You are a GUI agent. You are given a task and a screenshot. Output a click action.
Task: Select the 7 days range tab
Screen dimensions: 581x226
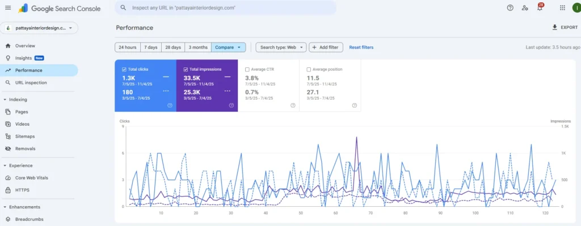151,48
